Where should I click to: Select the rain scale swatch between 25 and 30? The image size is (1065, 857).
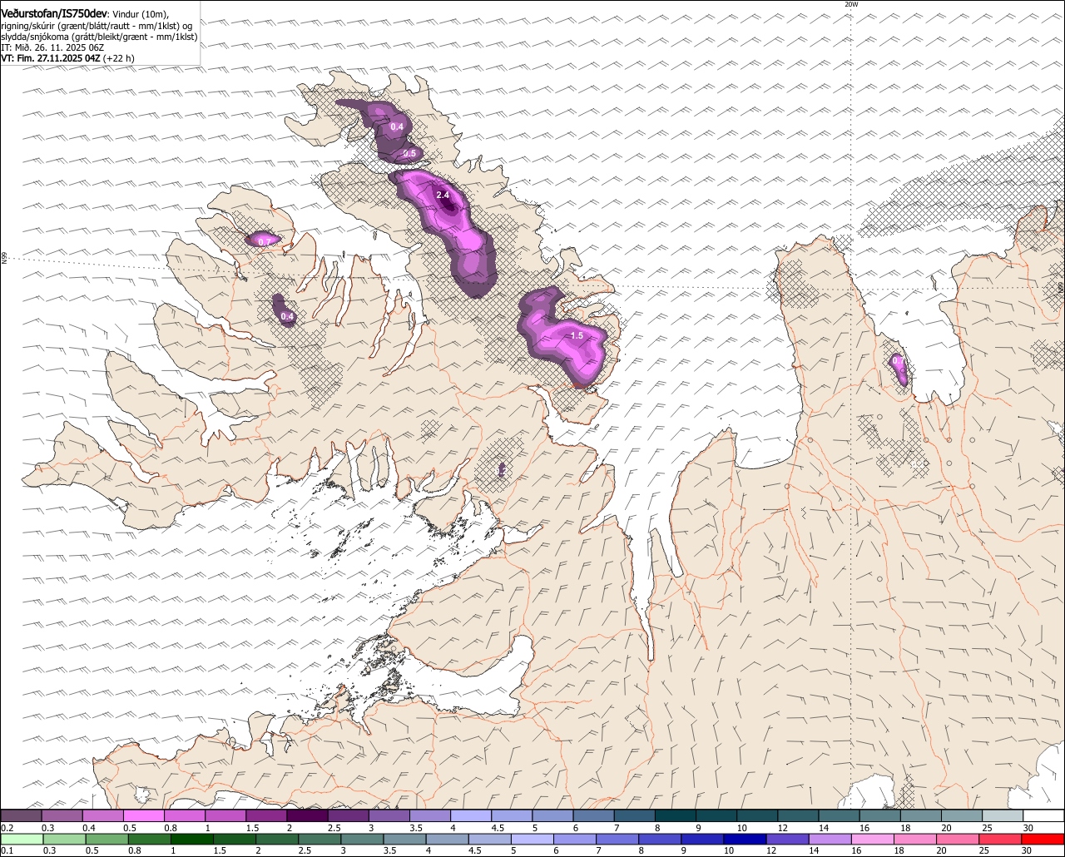[x=999, y=839]
